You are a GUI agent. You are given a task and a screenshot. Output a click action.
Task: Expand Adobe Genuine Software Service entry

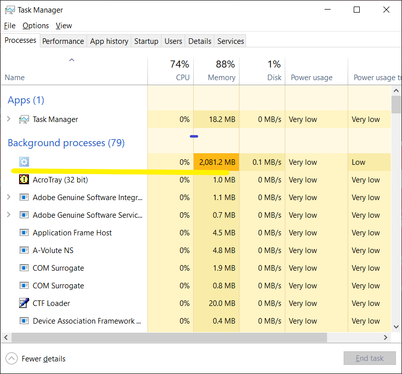[9, 215]
